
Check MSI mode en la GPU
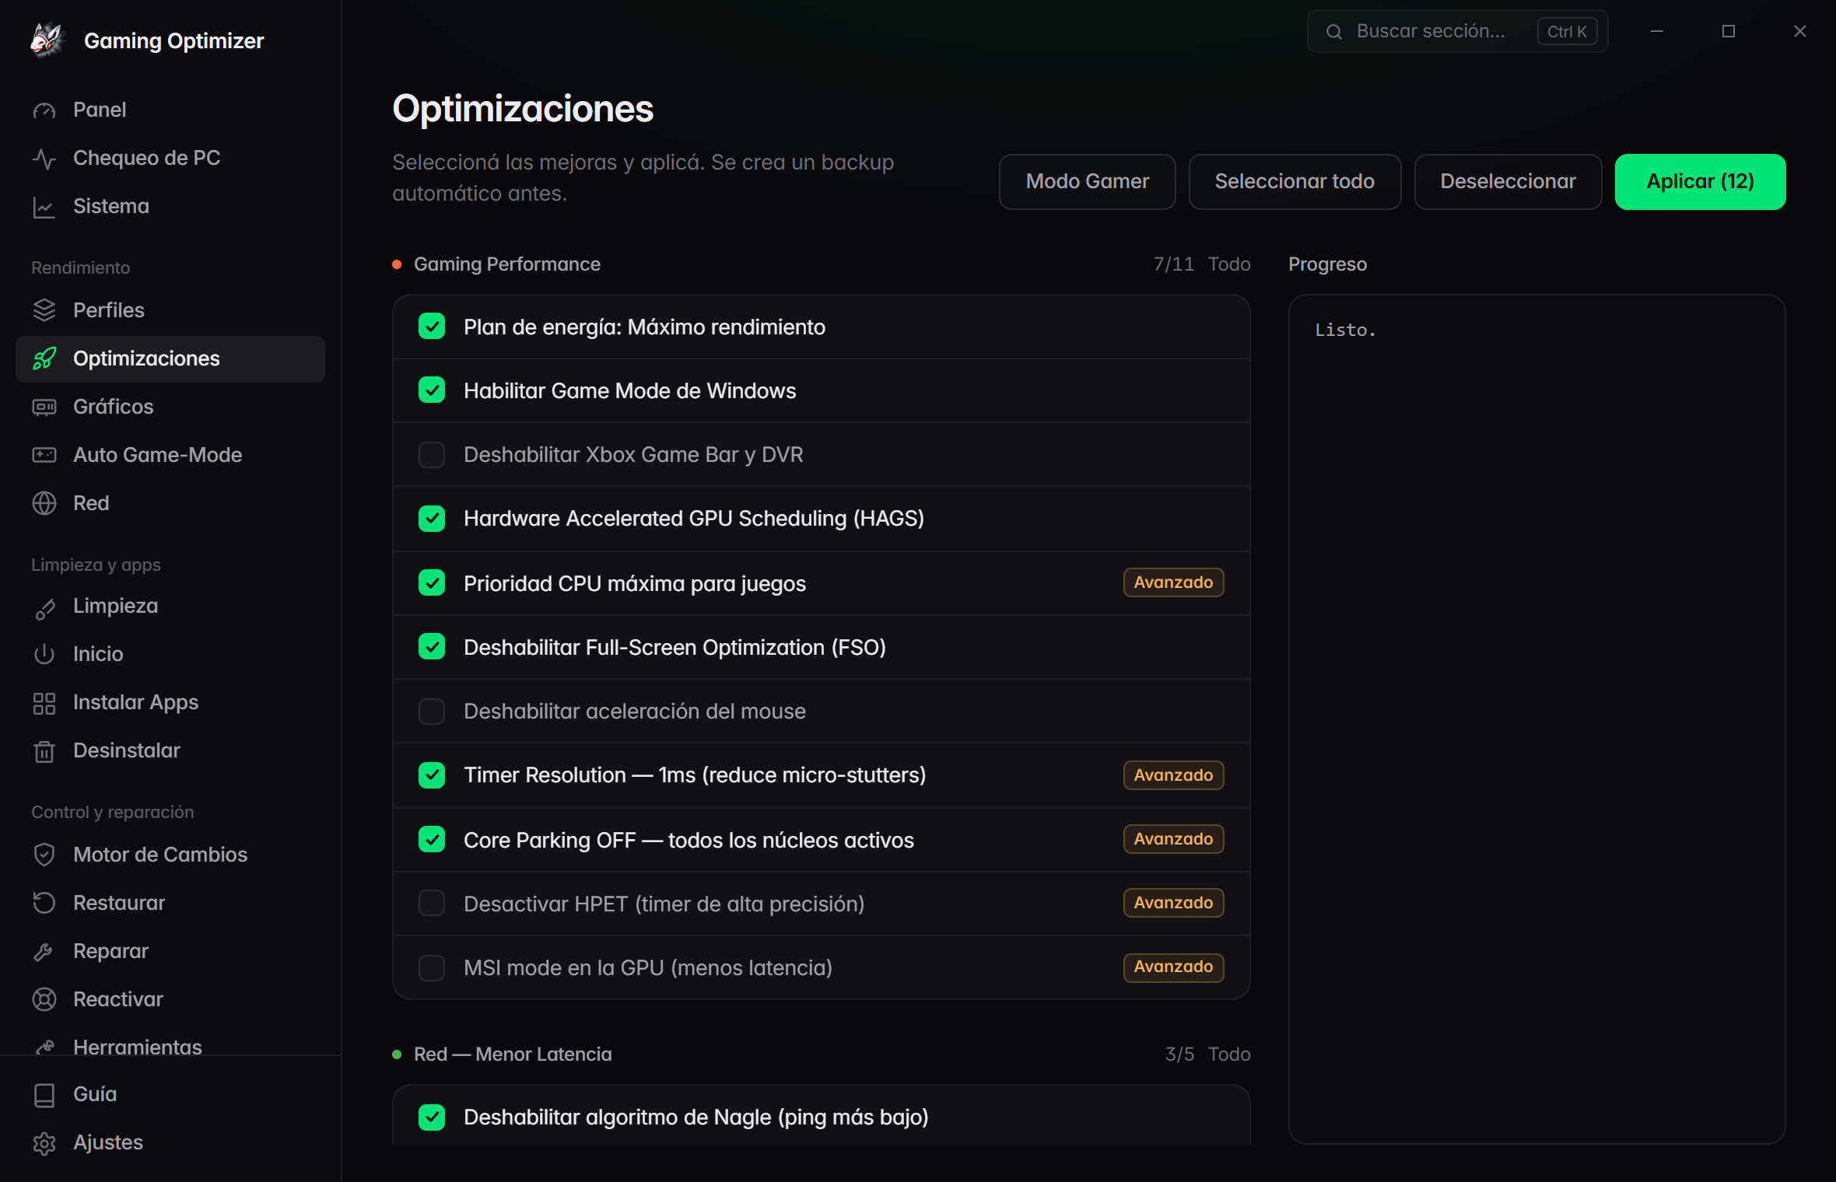pyautogui.click(x=432, y=967)
